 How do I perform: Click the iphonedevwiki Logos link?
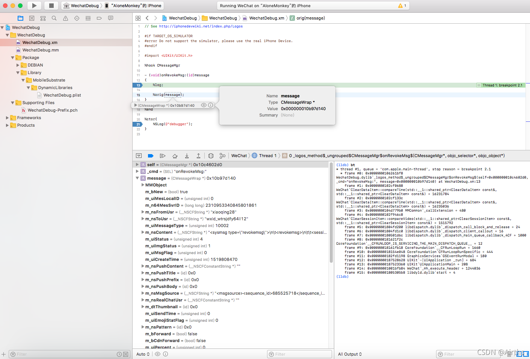tap(201, 26)
